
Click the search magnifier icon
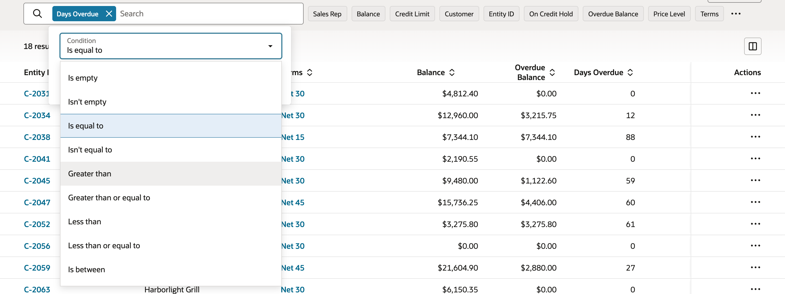37,14
